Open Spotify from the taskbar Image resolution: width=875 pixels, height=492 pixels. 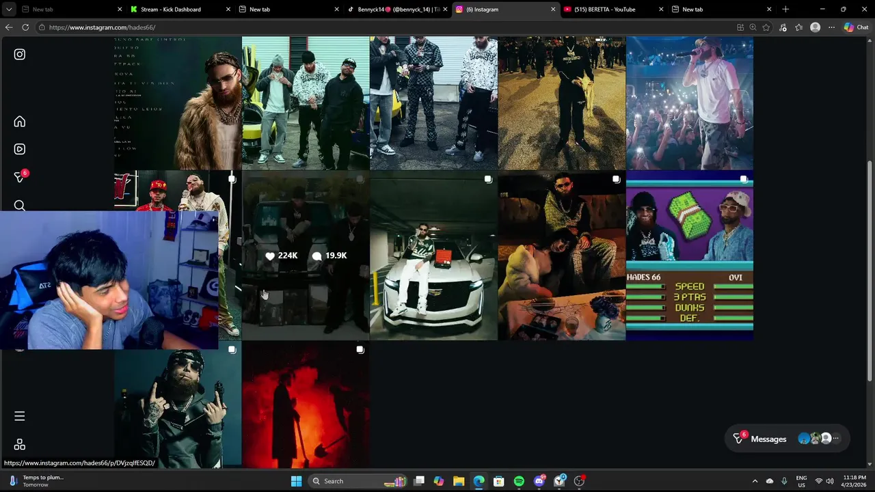pos(519,481)
